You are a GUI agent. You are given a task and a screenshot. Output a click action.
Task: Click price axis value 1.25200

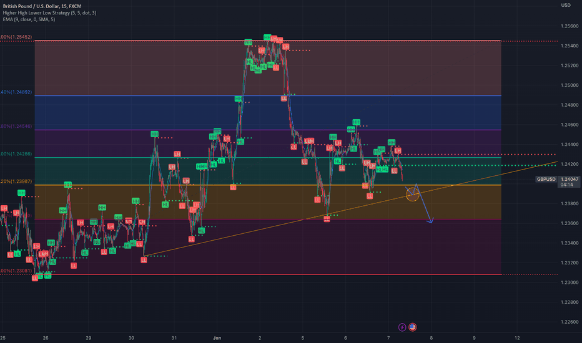(x=570, y=65)
